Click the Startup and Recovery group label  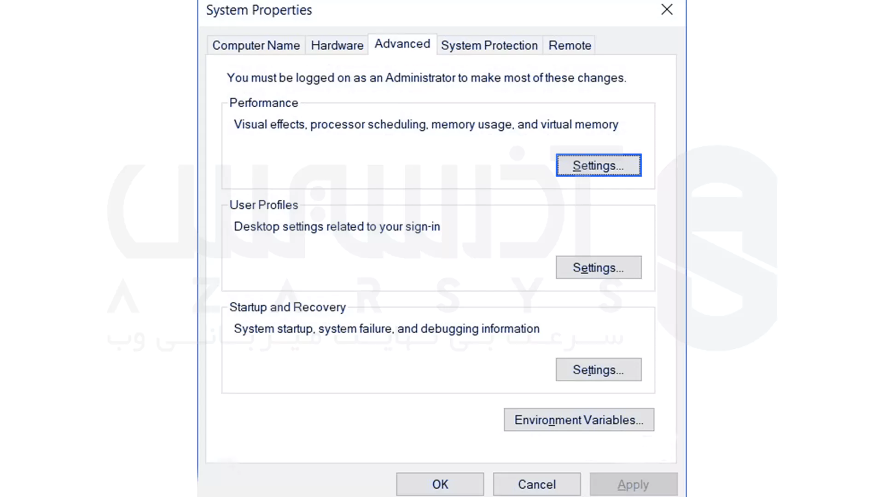coord(287,307)
